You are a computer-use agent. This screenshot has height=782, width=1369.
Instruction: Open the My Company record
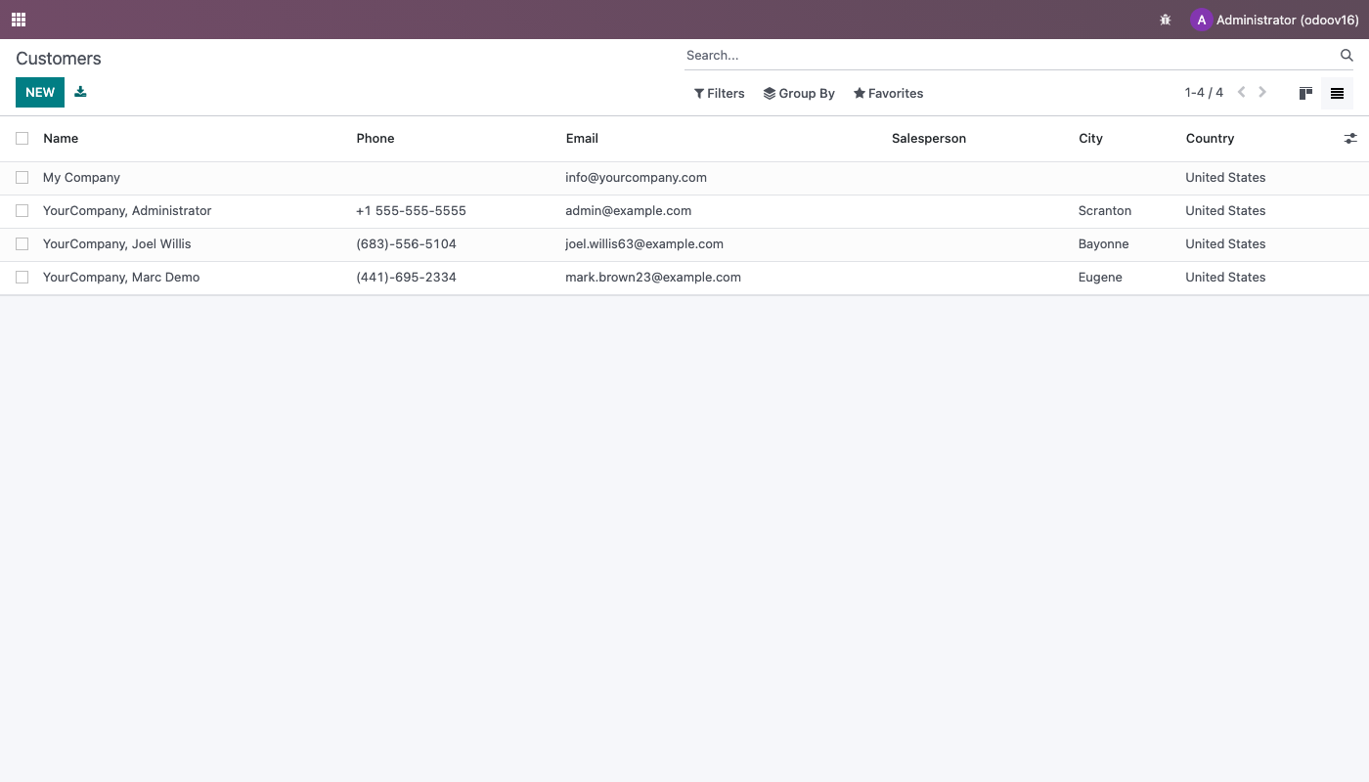pyautogui.click(x=81, y=178)
